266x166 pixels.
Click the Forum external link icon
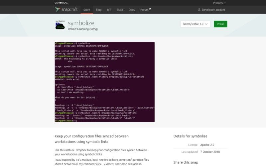(150, 10)
